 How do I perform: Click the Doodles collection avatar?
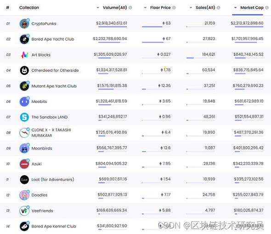pyautogui.click(x=24, y=195)
